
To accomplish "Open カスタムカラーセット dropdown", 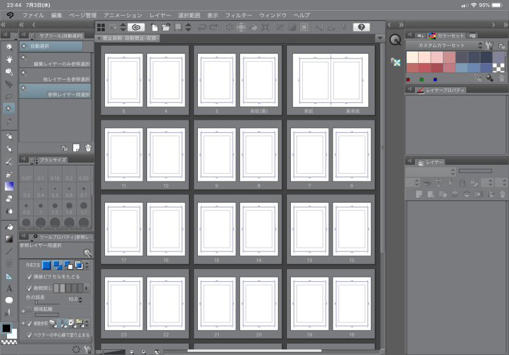I will click(444, 45).
